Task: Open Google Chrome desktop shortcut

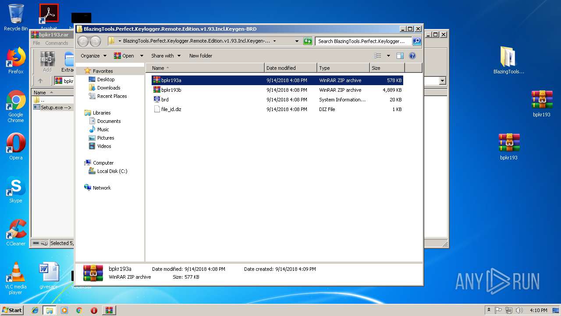Action: pyautogui.click(x=16, y=106)
